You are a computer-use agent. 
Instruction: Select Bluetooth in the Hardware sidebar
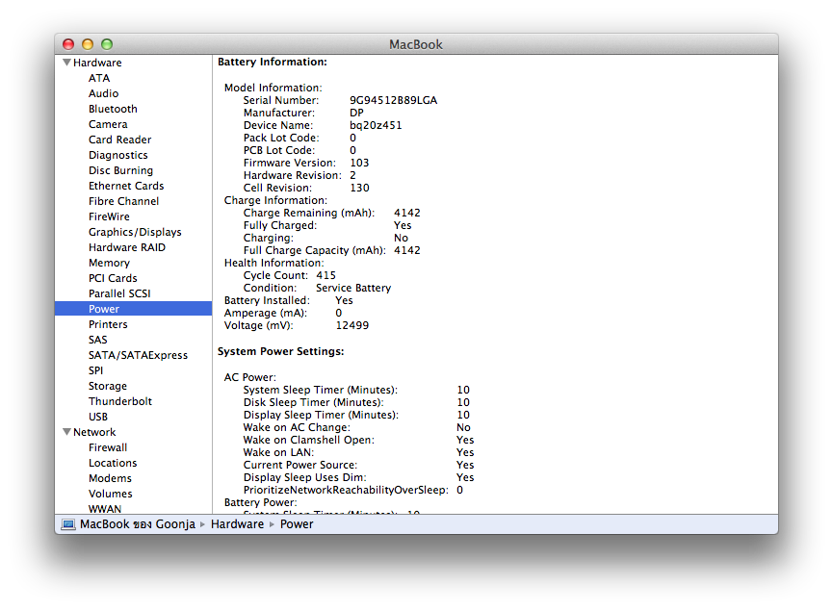click(113, 109)
